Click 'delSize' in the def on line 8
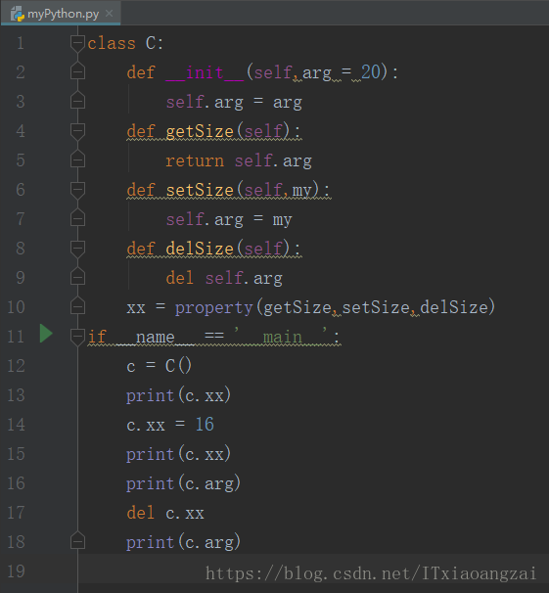 pyautogui.click(x=200, y=249)
